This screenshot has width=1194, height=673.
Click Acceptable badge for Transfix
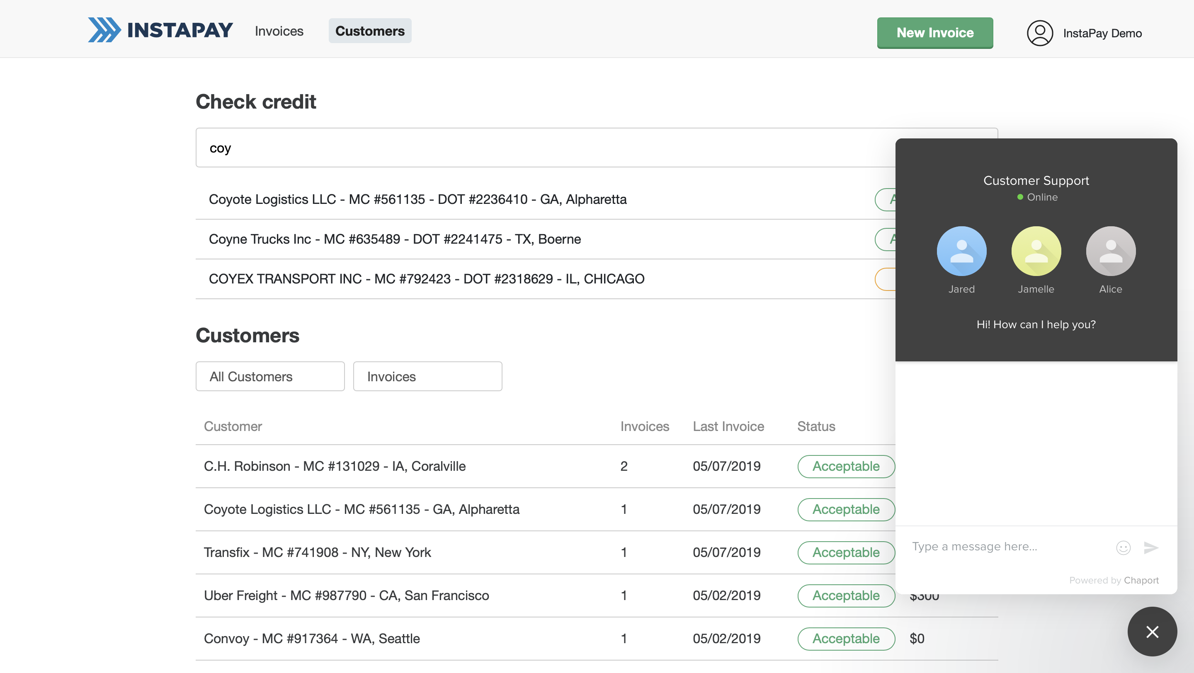[846, 552]
